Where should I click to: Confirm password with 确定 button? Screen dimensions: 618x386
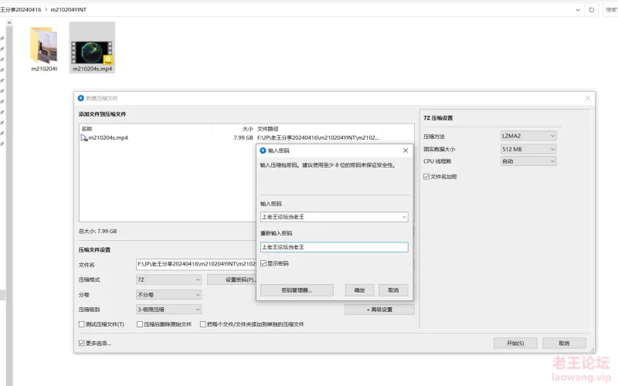coord(359,290)
